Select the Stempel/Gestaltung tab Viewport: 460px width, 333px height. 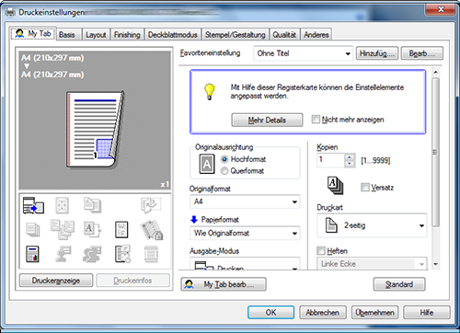coord(235,35)
